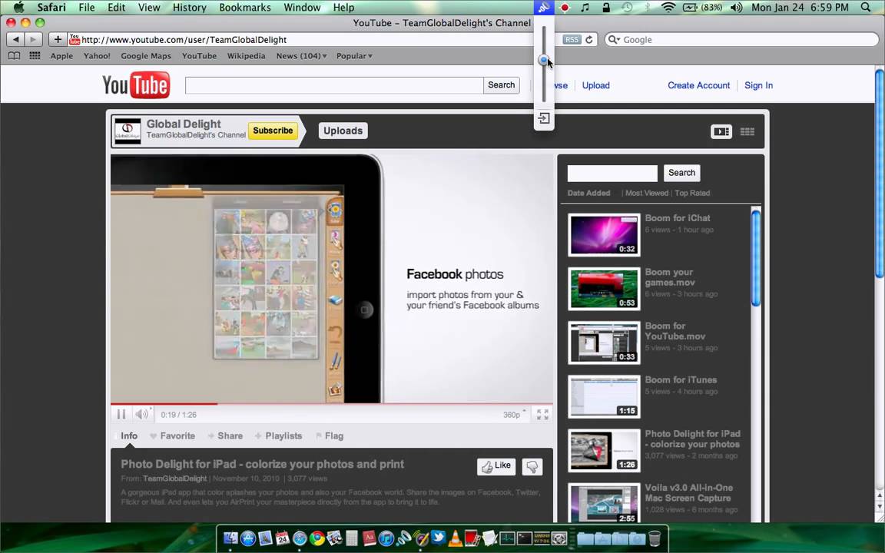Click the Upload link
This screenshot has height=553, width=885.
[596, 85]
